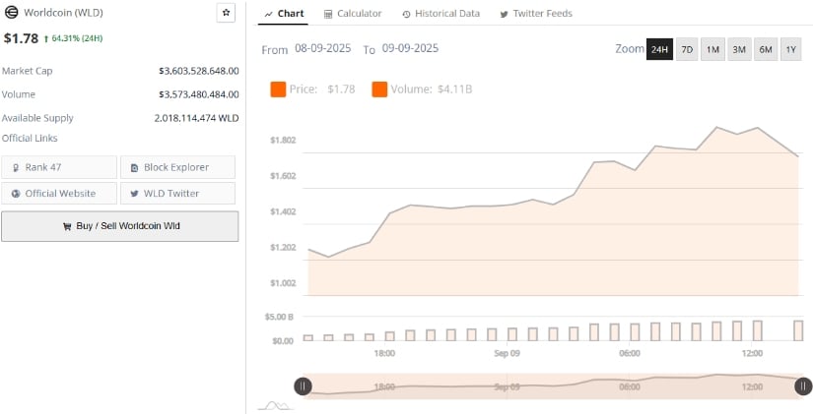The image size is (813, 414).
Task: Open the Historical Data tab
Action: (x=441, y=14)
